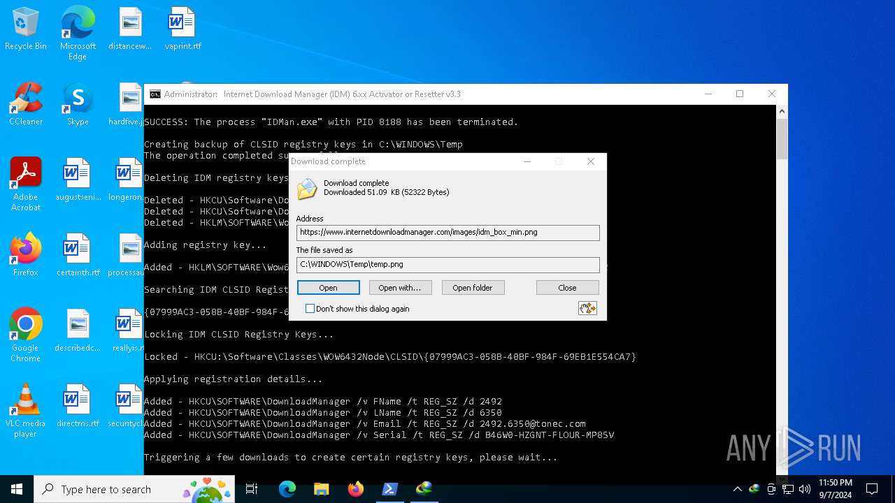Minimize the Download complete dialog
Image resolution: width=895 pixels, height=503 pixels.
[x=527, y=161]
